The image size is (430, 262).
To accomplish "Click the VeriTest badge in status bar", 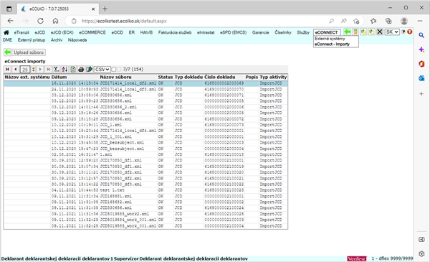I will tap(356, 258).
